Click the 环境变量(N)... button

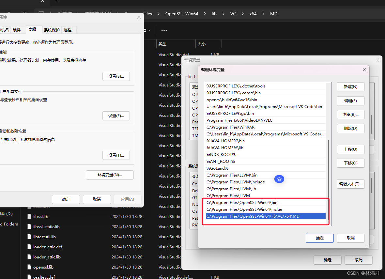tap(110, 175)
